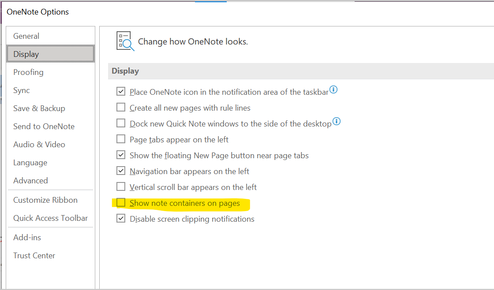Go to Advanced settings

[x=30, y=180]
